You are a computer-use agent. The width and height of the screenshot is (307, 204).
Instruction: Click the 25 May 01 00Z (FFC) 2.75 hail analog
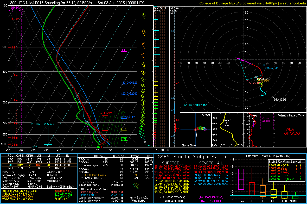211,166
